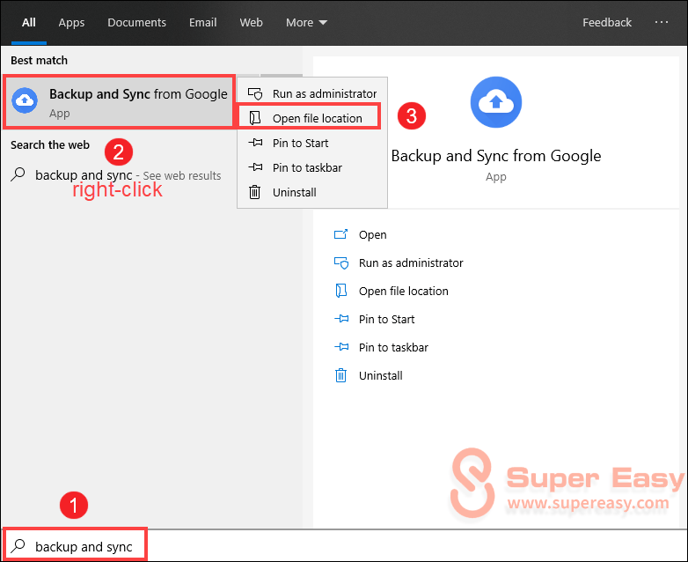Click Pin to taskbar in details pane
Screen dimensions: 688x562
pyautogui.click(x=393, y=347)
